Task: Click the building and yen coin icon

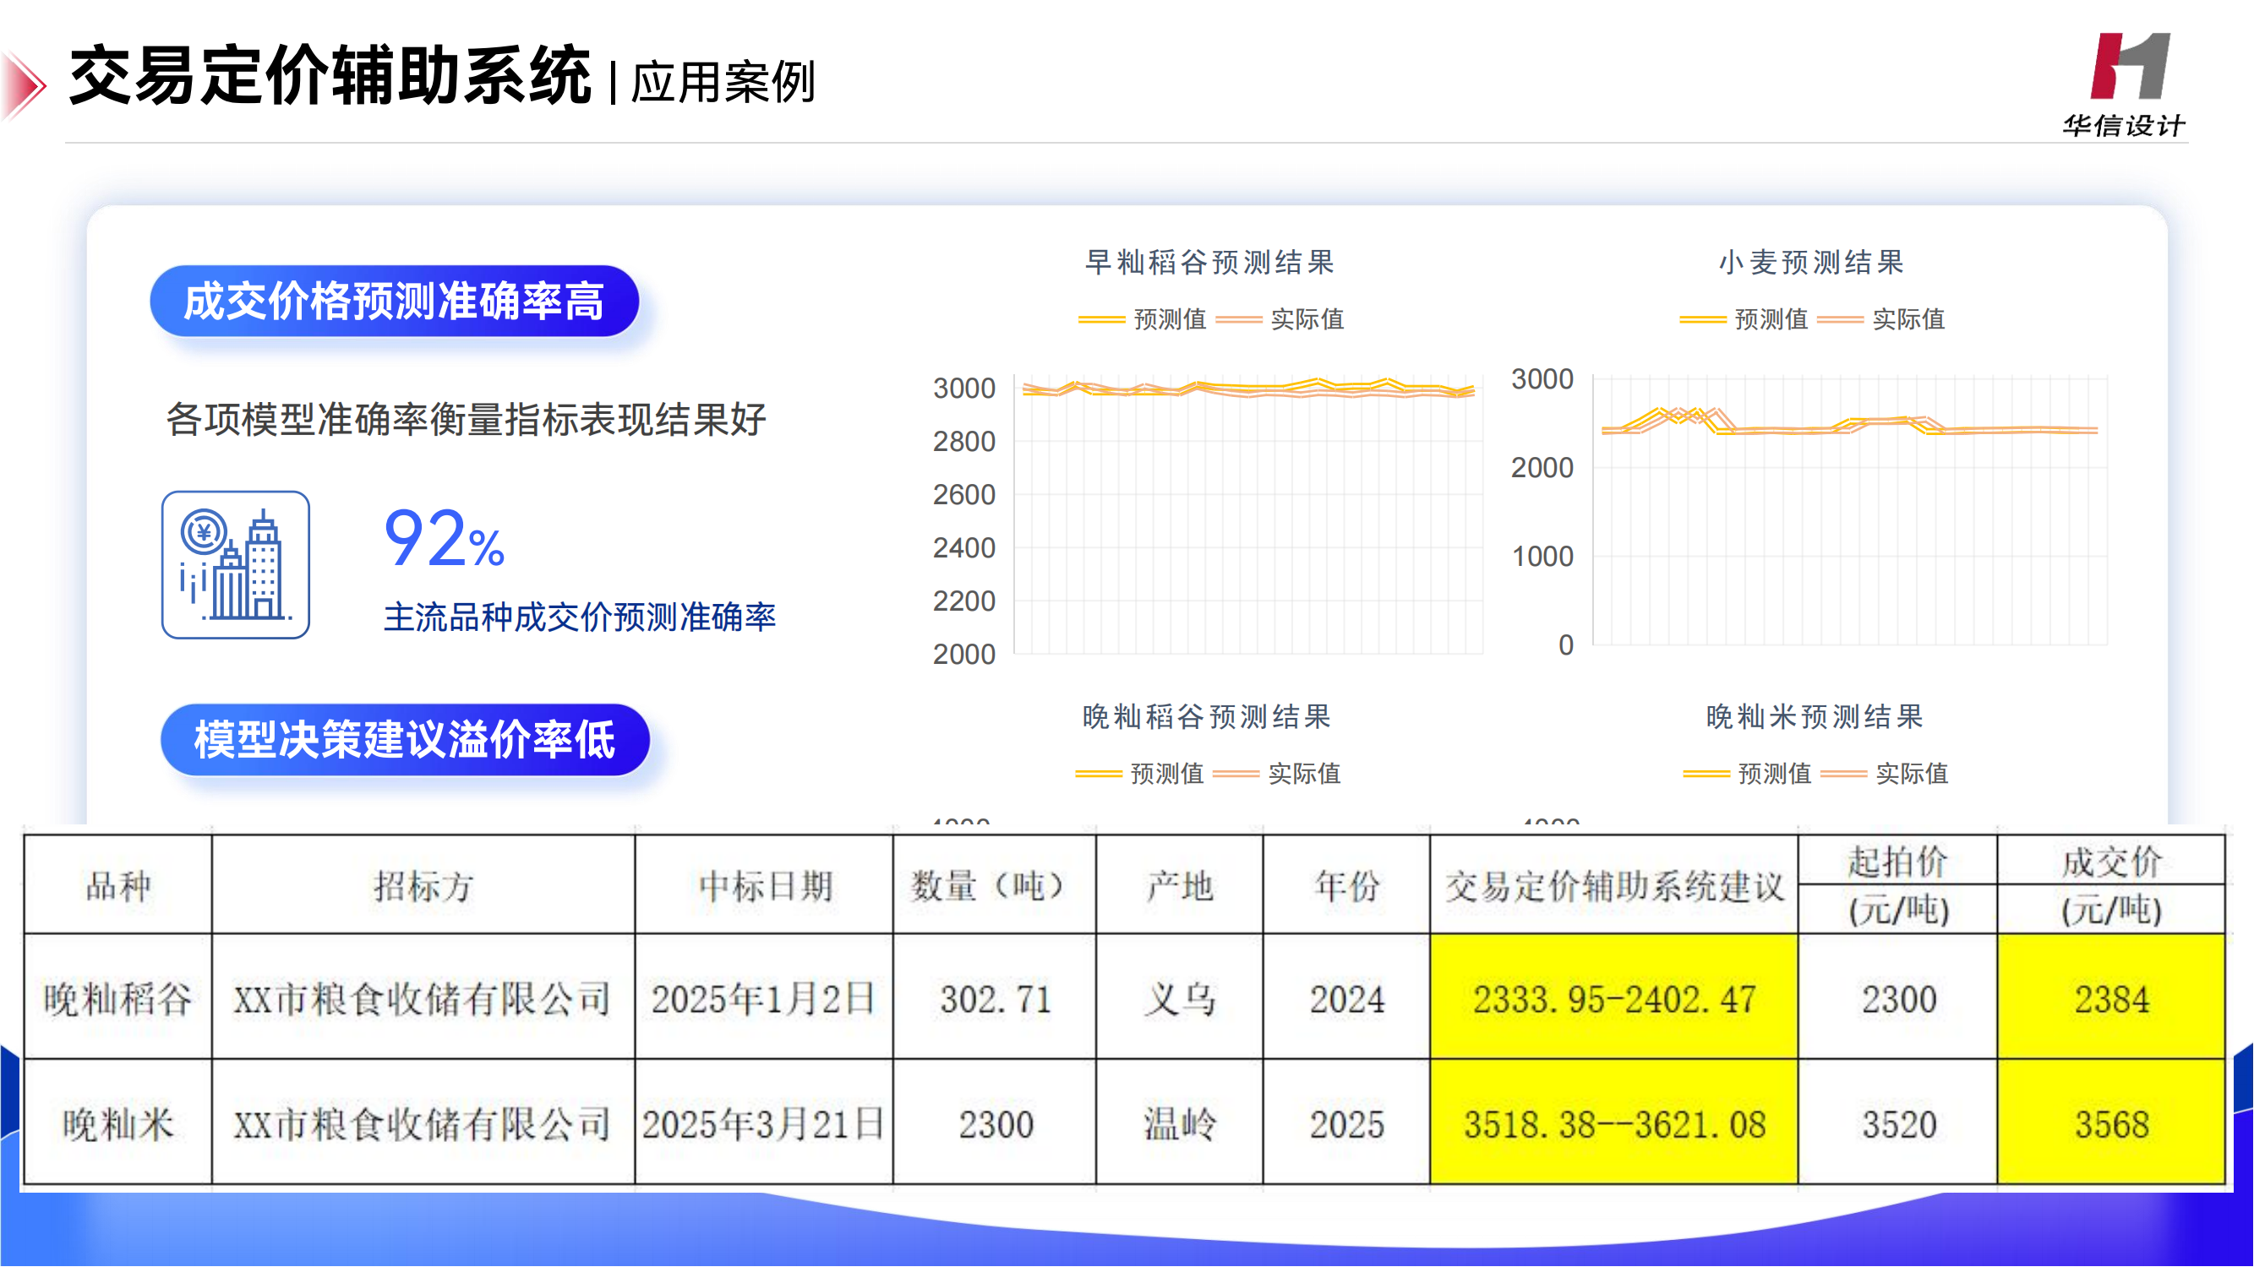Action: [x=236, y=565]
